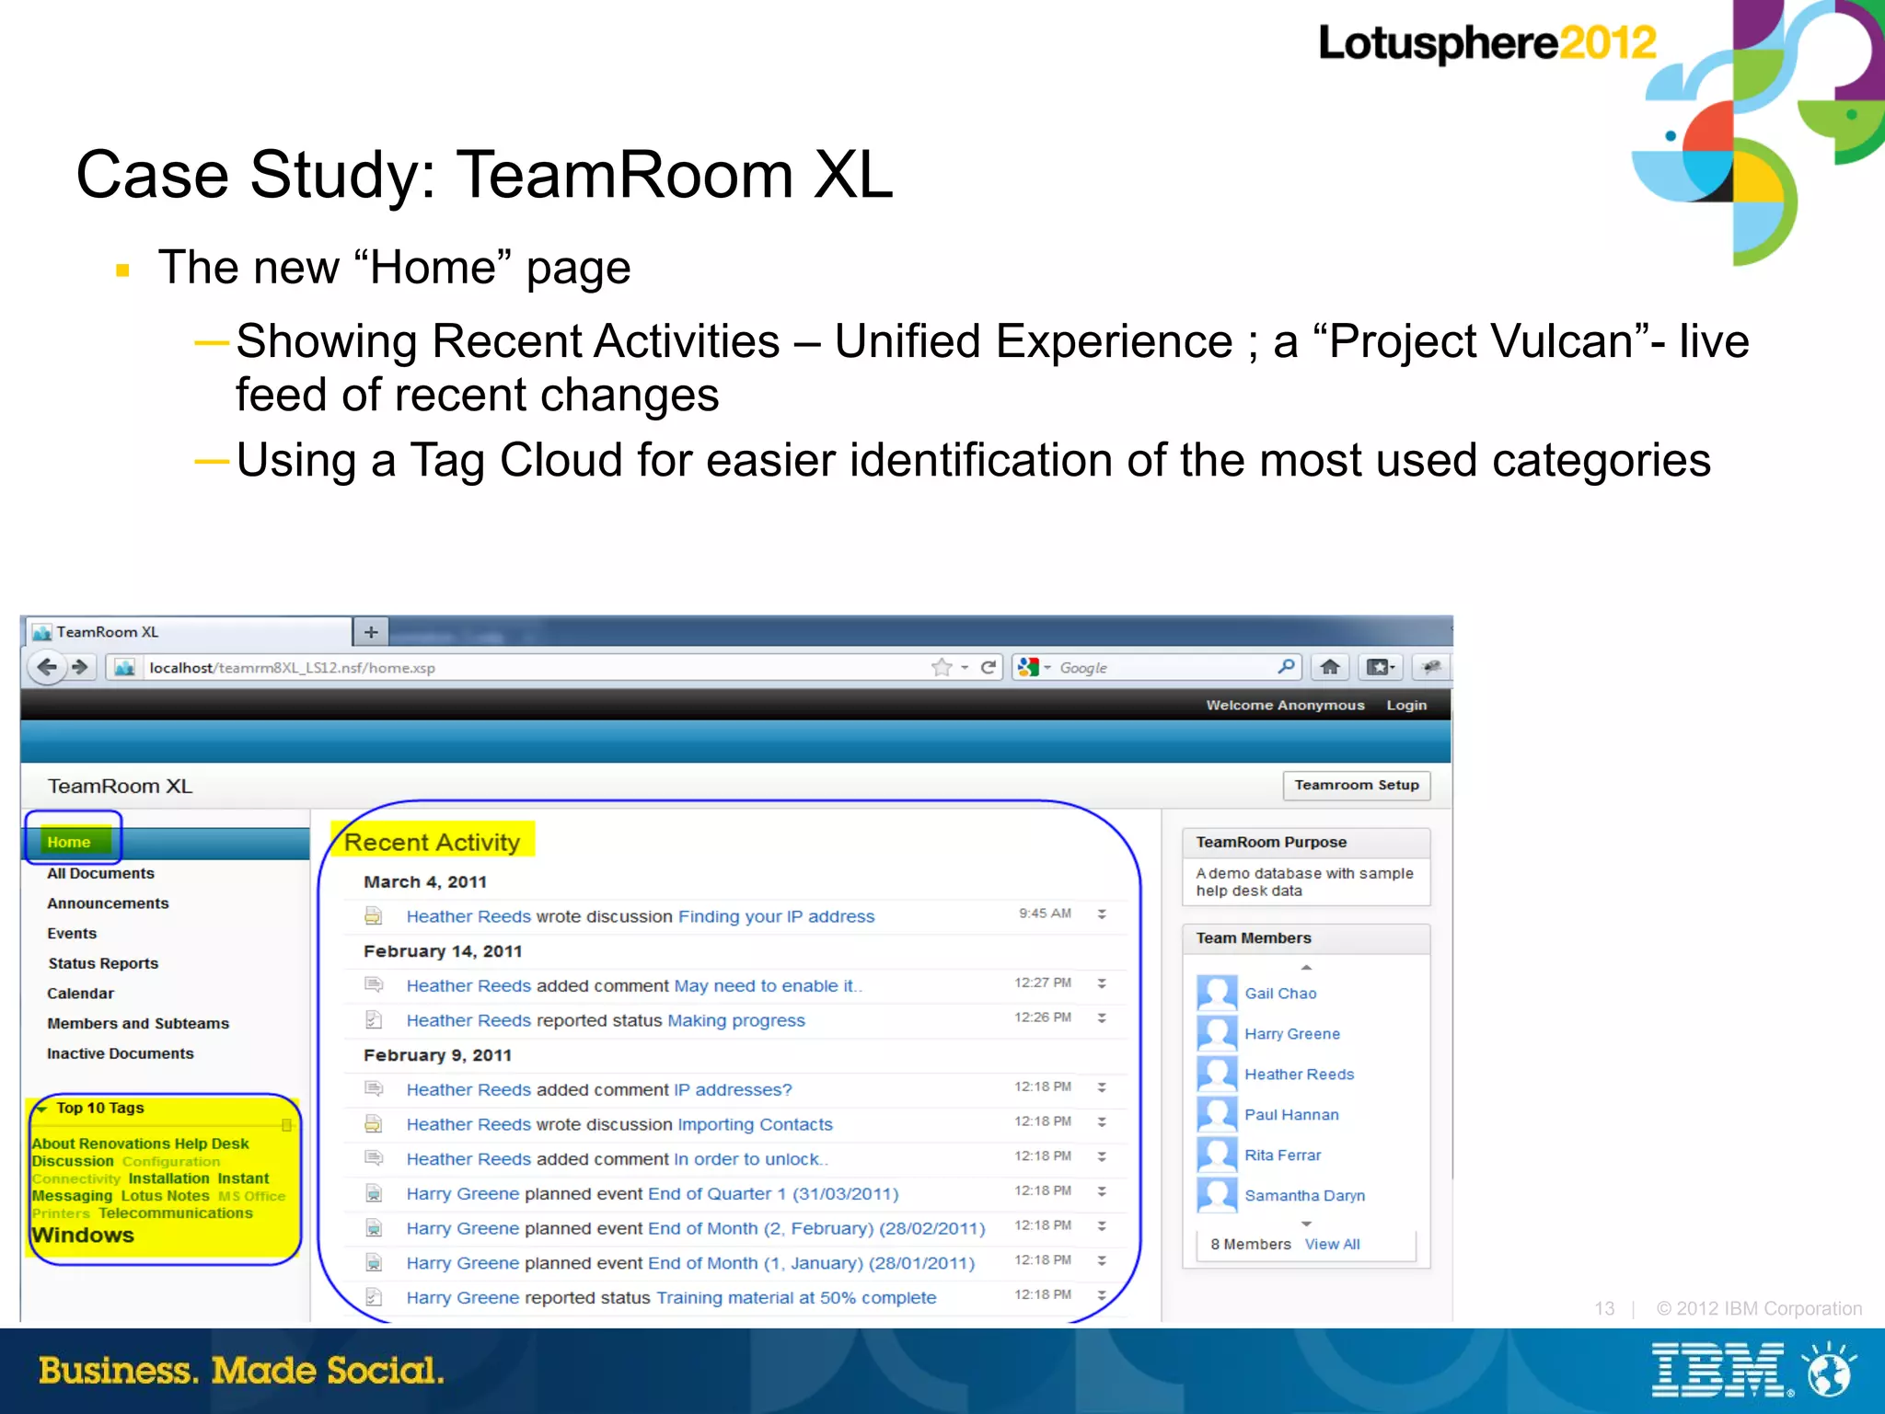The width and height of the screenshot is (1885, 1414).
Task: Open Samantha Daryn's profile name link
Action: tap(1304, 1196)
